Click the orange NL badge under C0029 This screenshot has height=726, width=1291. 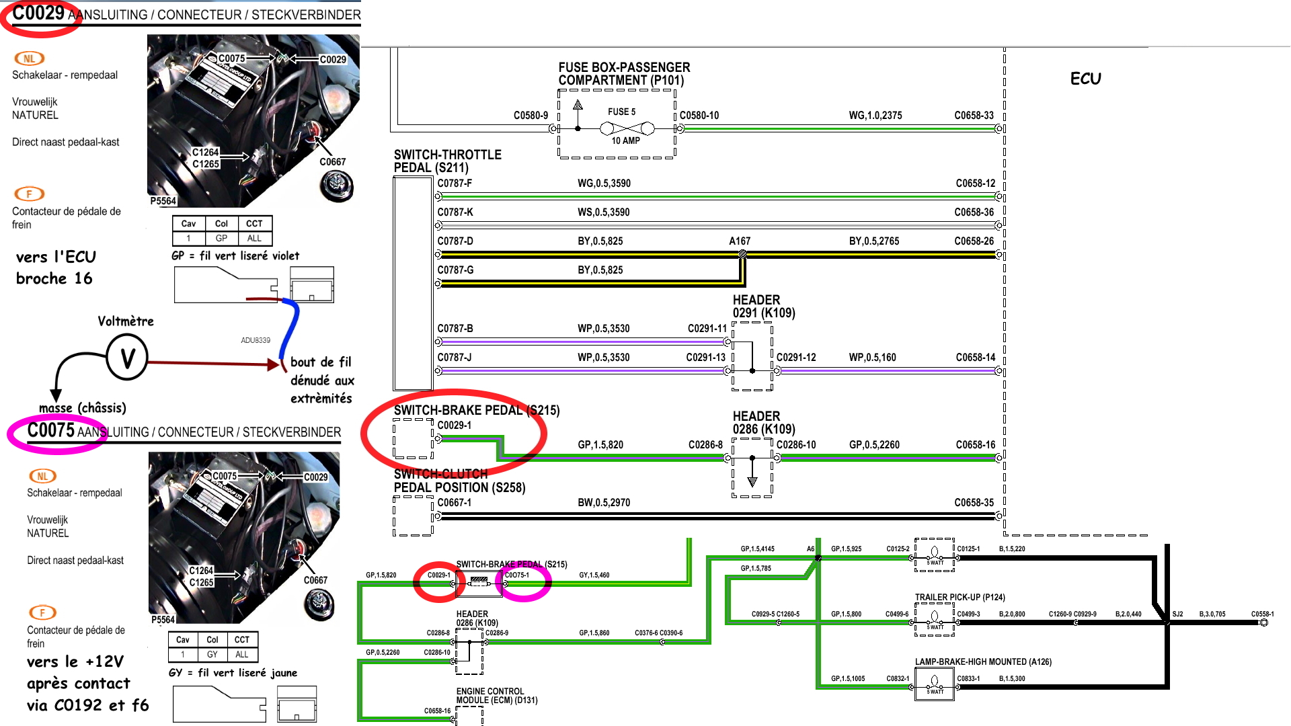coord(29,58)
